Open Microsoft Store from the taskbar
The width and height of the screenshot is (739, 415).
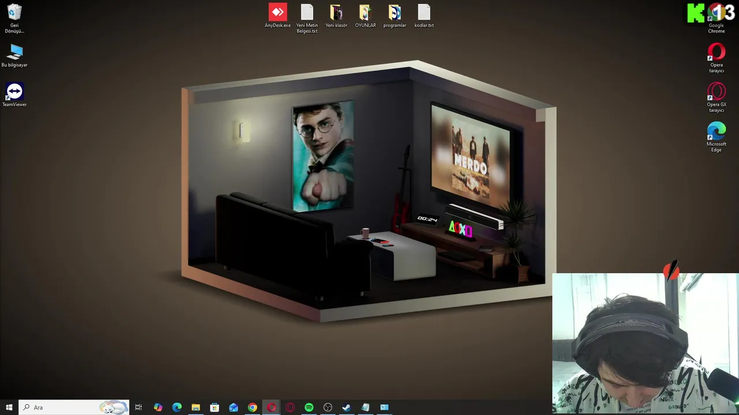click(214, 408)
